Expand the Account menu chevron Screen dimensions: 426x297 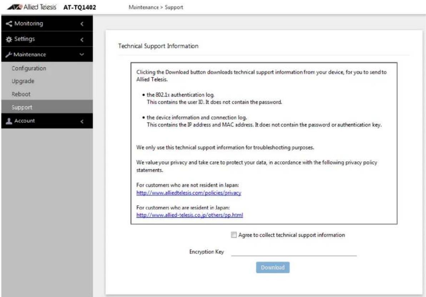pyautogui.click(x=82, y=121)
